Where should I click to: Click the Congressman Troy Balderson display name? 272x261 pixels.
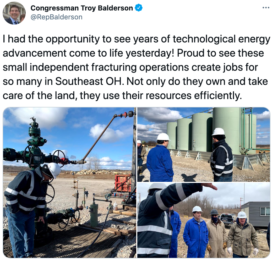[x=82, y=8]
